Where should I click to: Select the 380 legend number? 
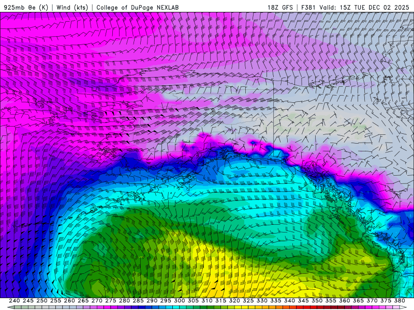(x=400, y=301)
